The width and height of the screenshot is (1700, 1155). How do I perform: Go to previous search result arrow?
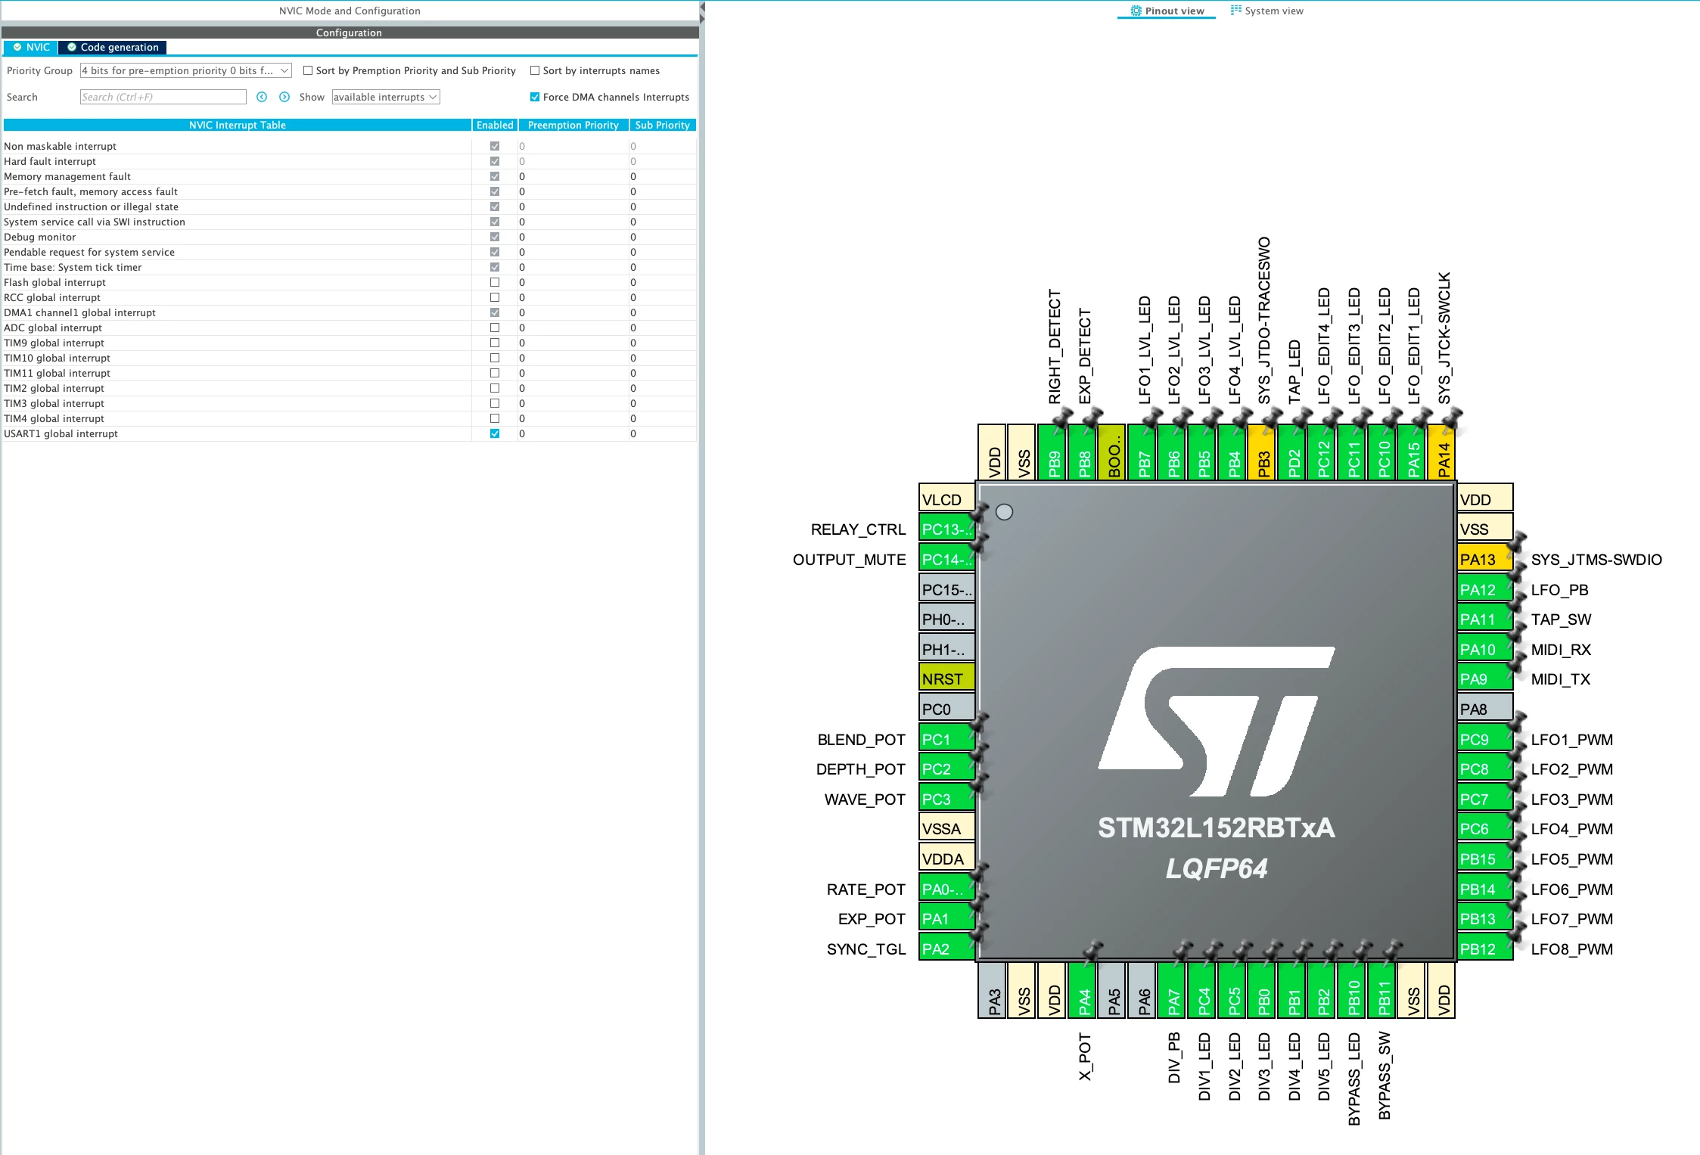(x=262, y=97)
